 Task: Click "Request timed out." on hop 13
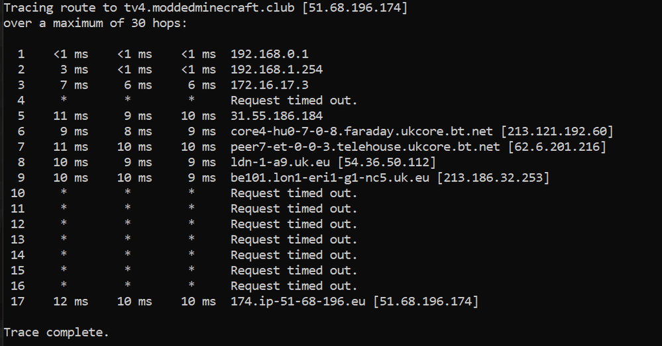pos(294,239)
